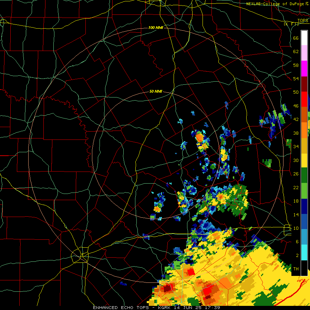Click the dark green 26 kft swatch
This screenshot has width=310, height=310.
click(304, 175)
